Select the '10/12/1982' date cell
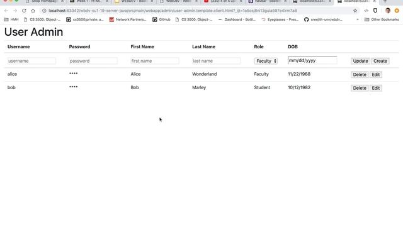The width and height of the screenshot is (403, 226). 299,87
